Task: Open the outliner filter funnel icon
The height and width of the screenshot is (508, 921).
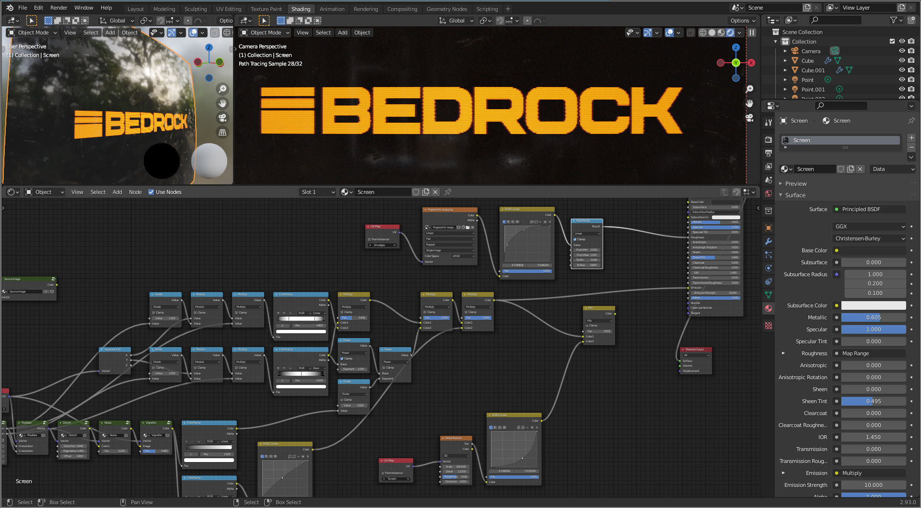Action: 894,20
